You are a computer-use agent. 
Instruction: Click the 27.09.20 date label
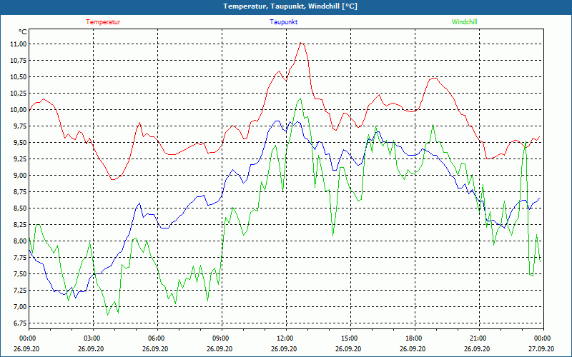pyautogui.click(x=541, y=348)
